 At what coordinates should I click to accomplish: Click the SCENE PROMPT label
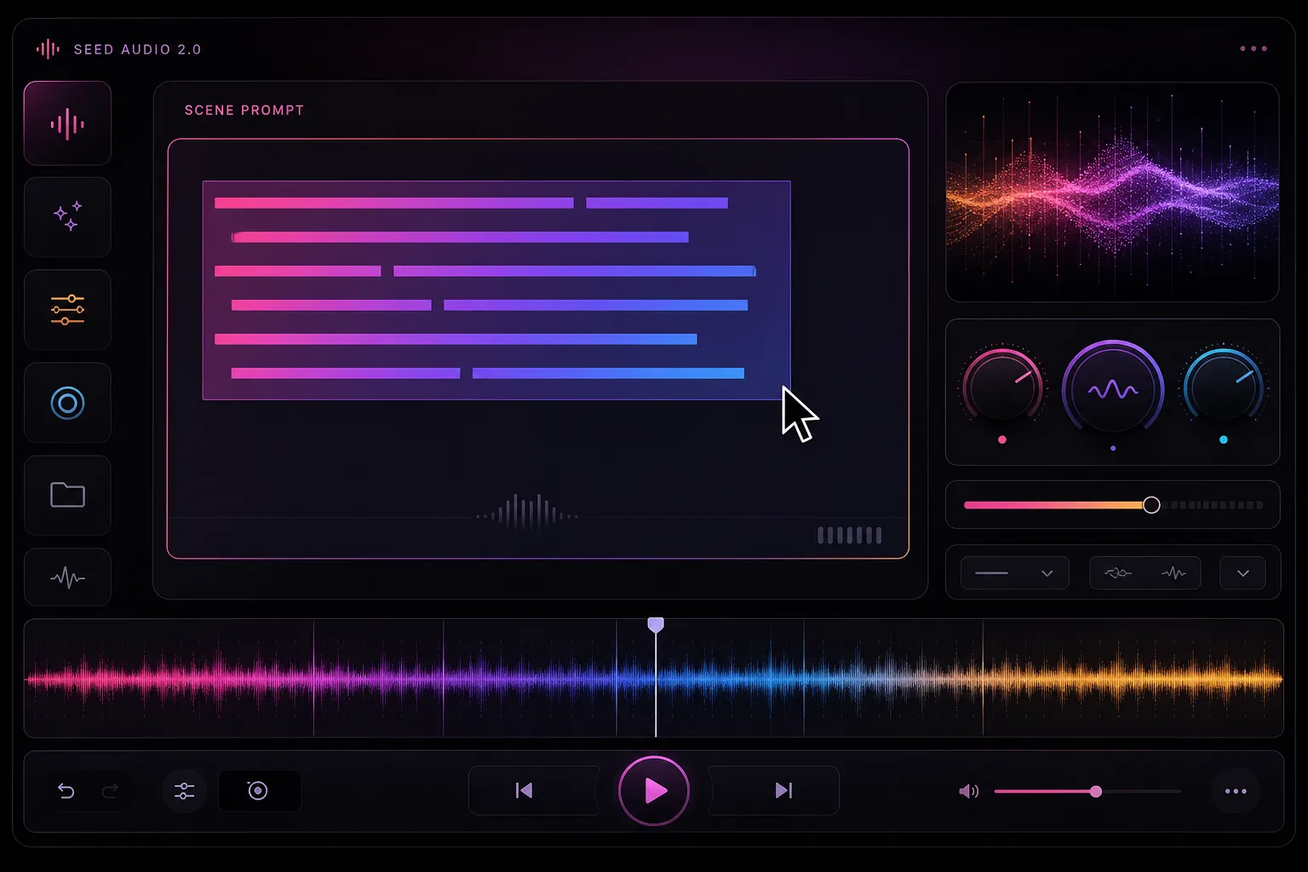tap(244, 111)
